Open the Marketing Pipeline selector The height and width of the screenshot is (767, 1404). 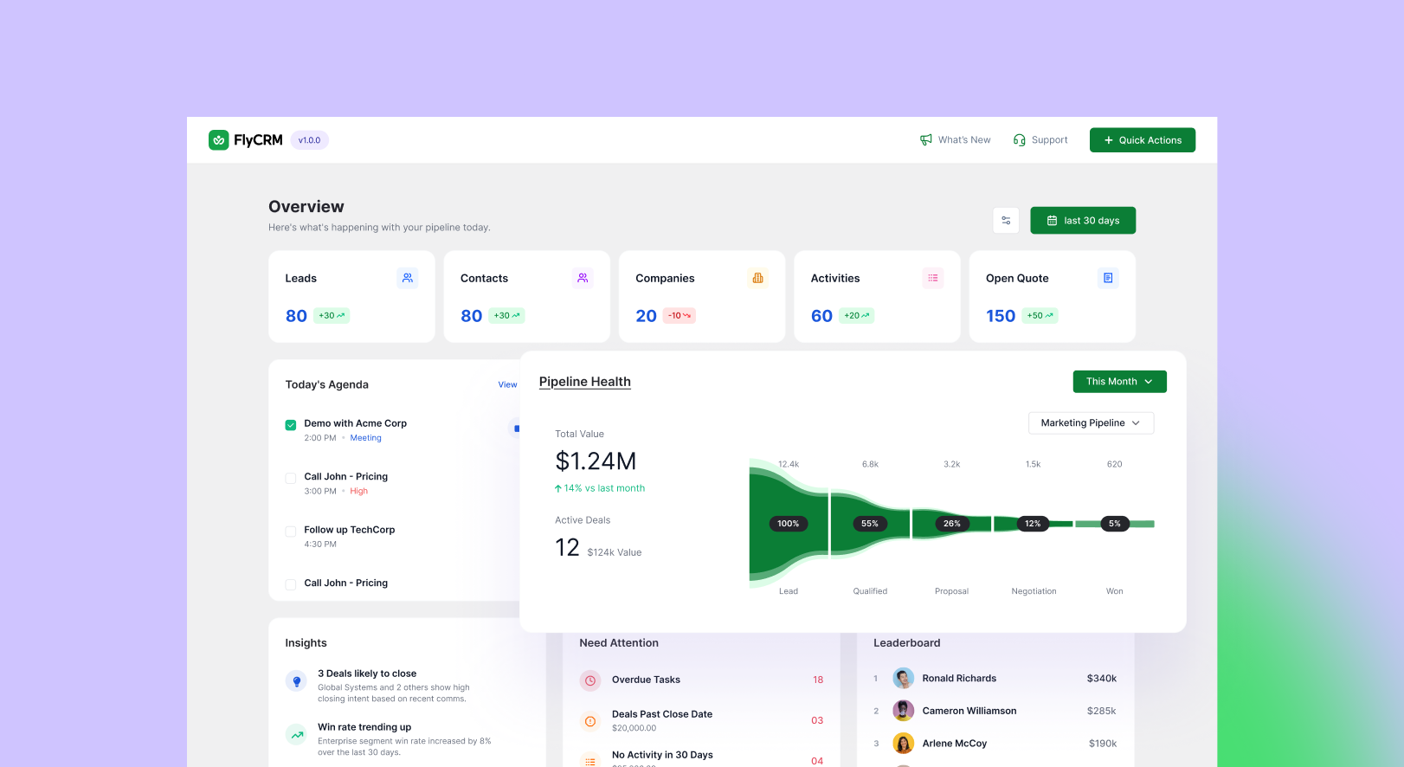[x=1091, y=423]
